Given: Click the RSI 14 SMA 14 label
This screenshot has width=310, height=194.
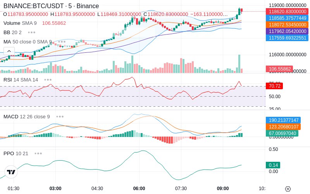Looking at the screenshot, I should (21, 80).
